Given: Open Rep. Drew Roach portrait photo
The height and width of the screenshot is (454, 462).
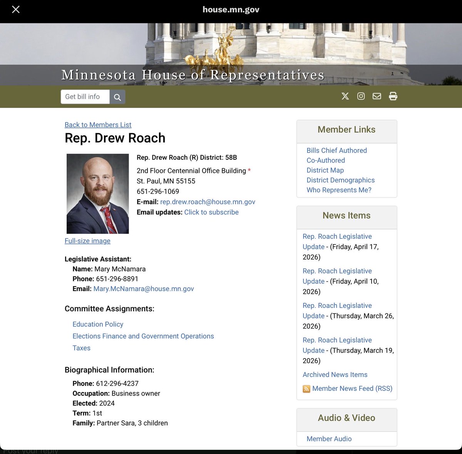Looking at the screenshot, I should pyautogui.click(x=98, y=194).
